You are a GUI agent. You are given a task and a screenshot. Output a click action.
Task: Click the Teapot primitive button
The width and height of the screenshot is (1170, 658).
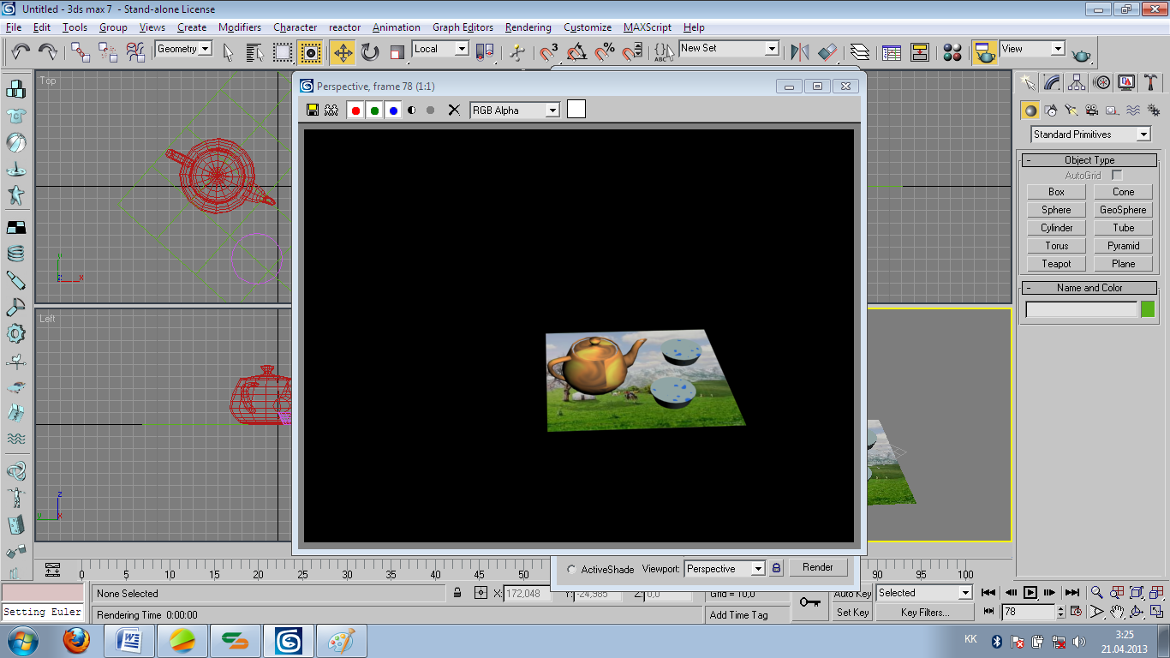pyautogui.click(x=1056, y=264)
